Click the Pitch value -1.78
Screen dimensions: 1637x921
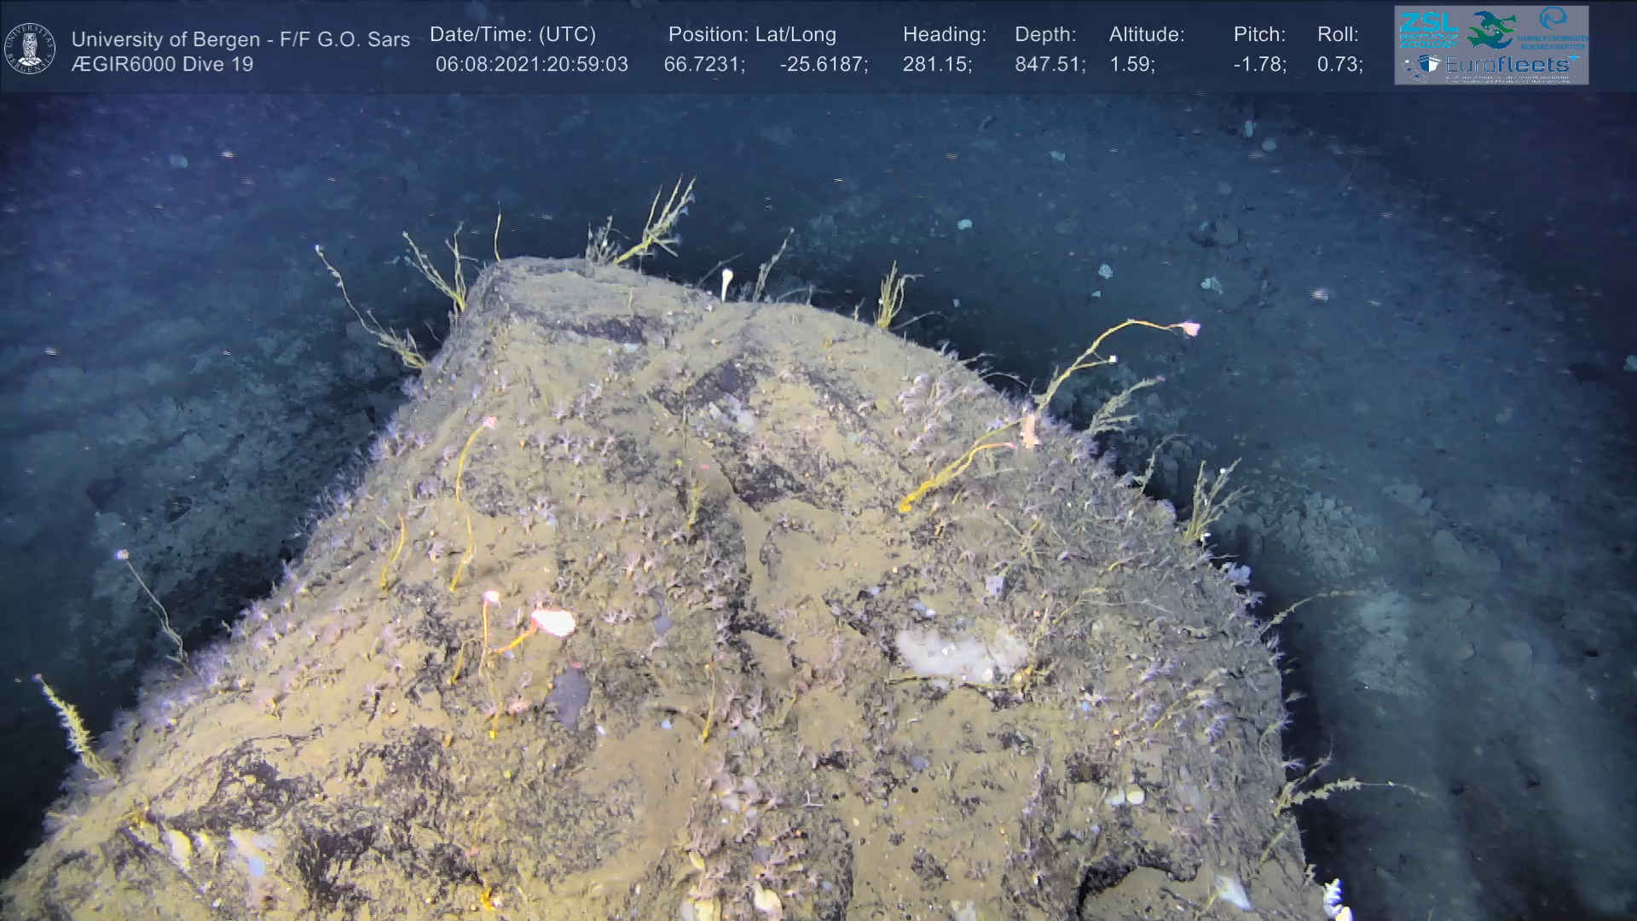coord(1258,65)
